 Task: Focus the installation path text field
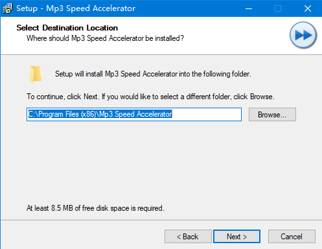[134, 115]
